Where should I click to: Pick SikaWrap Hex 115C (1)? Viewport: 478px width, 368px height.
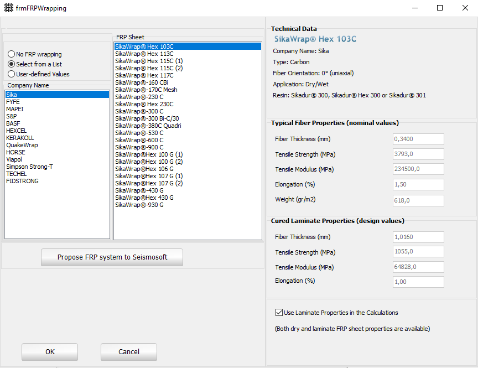coord(188,61)
